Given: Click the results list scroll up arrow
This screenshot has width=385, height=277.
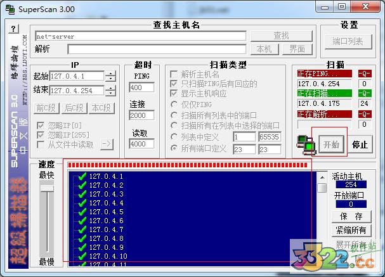Looking at the screenshot, I should pyautogui.click(x=322, y=177).
